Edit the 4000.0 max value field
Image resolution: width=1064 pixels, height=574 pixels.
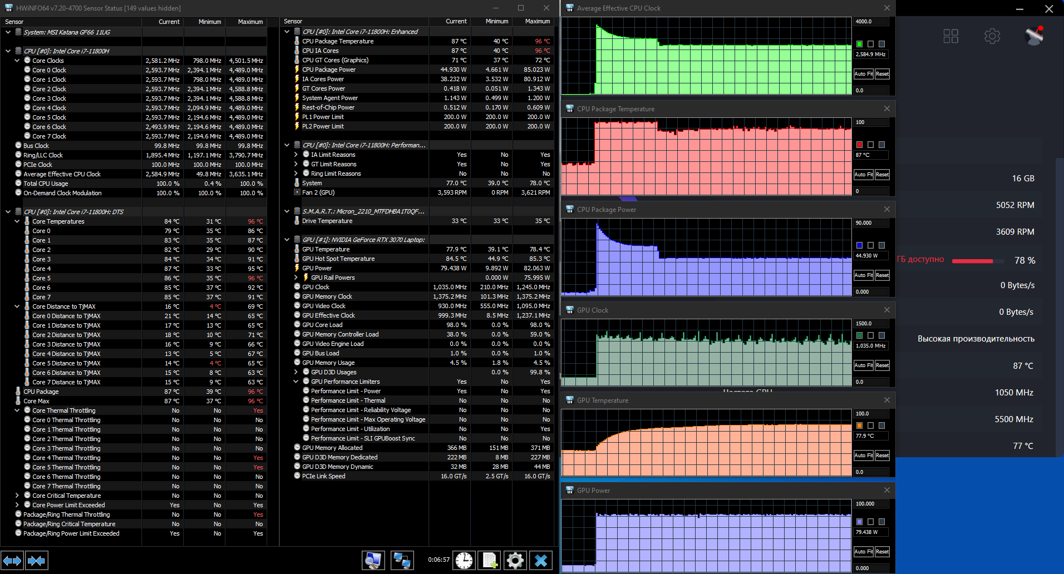pyautogui.click(x=870, y=22)
